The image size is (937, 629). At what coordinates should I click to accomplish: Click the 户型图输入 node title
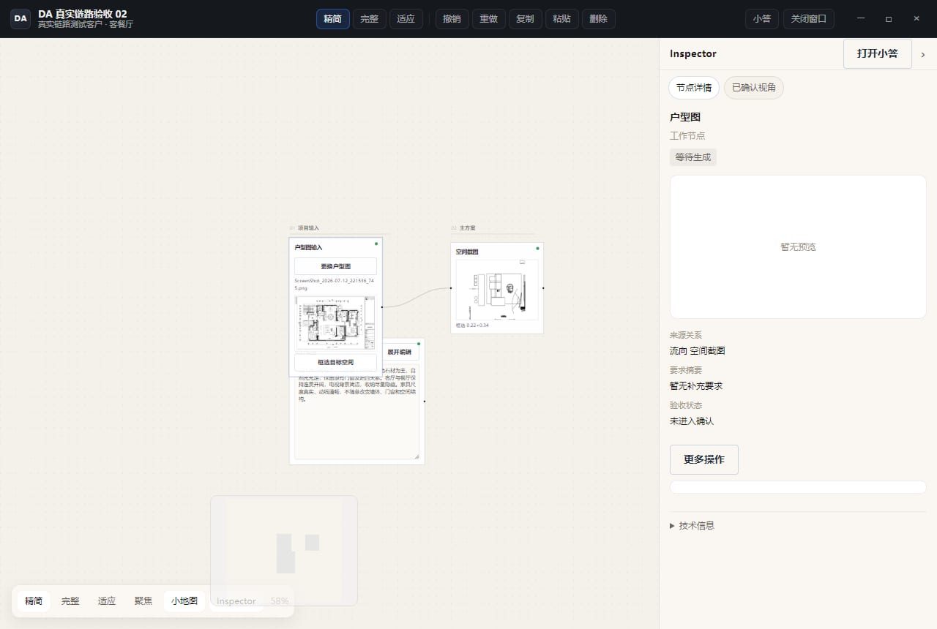(x=309, y=248)
